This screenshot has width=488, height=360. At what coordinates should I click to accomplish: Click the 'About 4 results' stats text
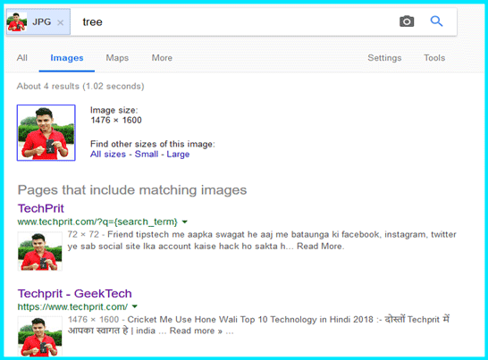[x=80, y=86]
